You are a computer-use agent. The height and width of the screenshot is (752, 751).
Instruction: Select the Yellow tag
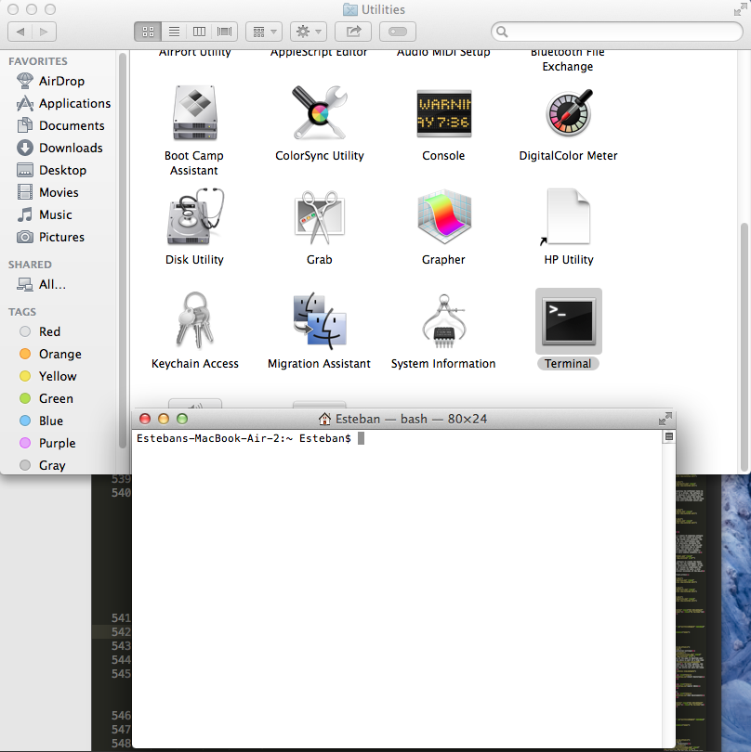coord(48,377)
